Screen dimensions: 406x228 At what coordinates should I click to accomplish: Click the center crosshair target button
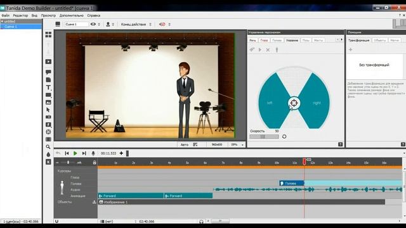294,103
